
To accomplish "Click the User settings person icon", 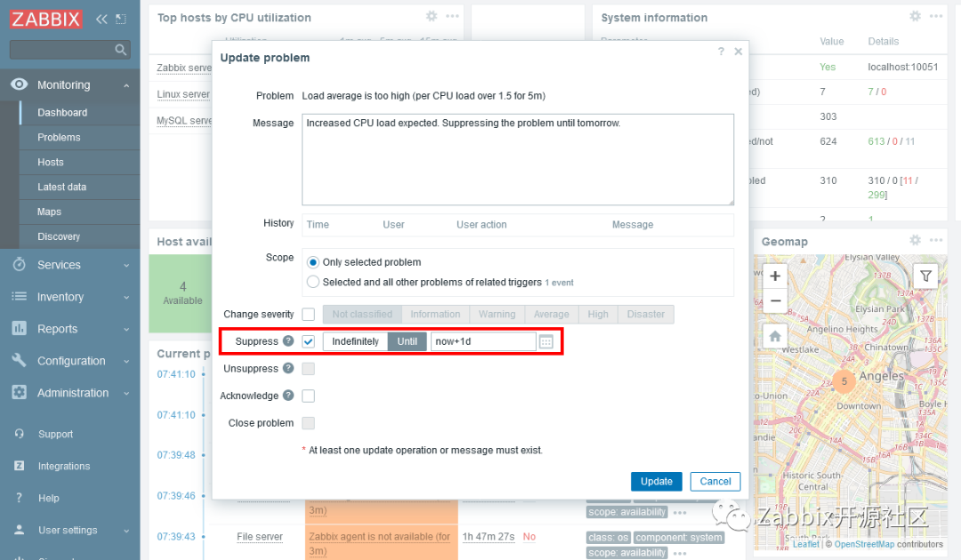I will [x=20, y=530].
